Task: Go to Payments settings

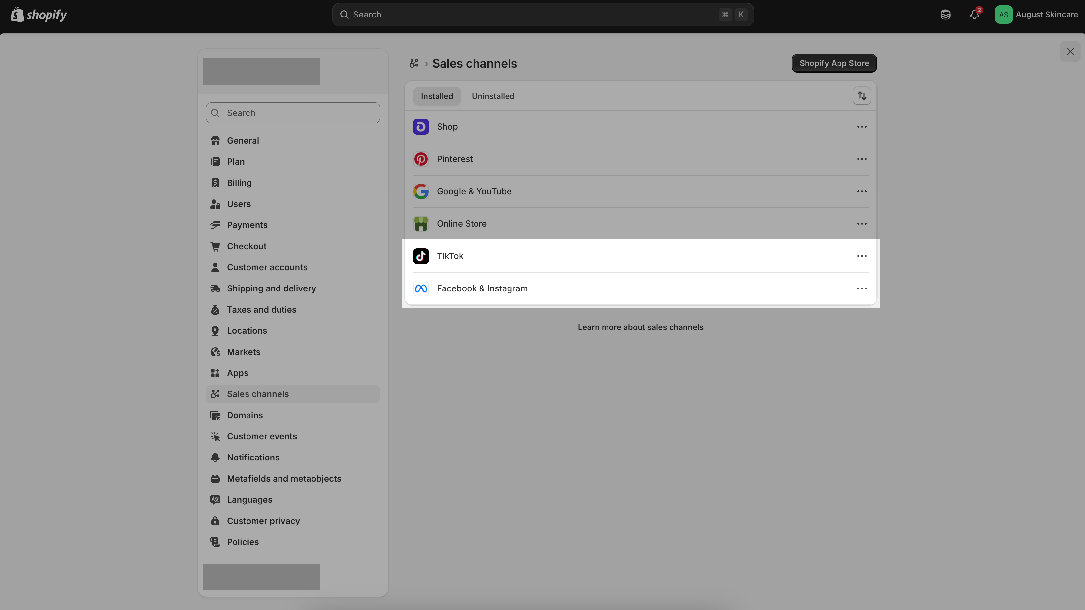Action: pyautogui.click(x=293, y=225)
